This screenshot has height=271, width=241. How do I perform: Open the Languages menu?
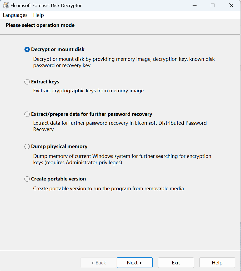coord(15,15)
